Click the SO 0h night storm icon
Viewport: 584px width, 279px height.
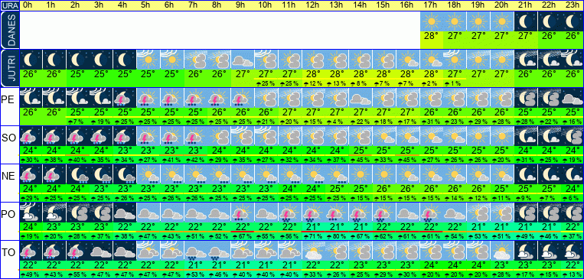tap(31, 136)
